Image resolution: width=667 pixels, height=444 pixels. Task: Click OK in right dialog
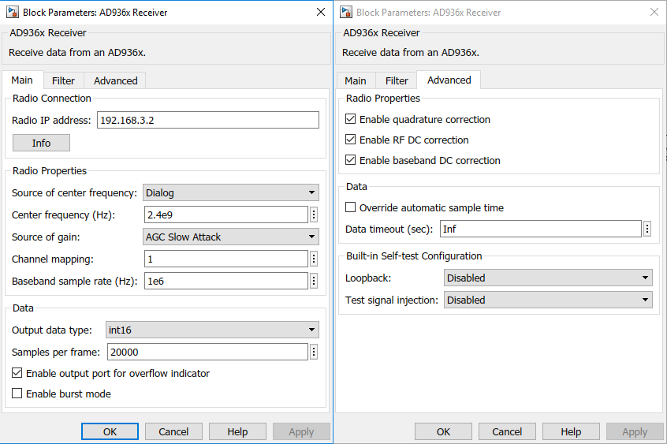tap(443, 431)
